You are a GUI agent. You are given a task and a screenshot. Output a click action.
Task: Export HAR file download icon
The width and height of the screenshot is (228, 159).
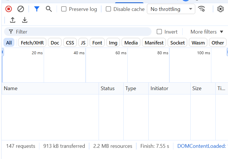tap(25, 20)
